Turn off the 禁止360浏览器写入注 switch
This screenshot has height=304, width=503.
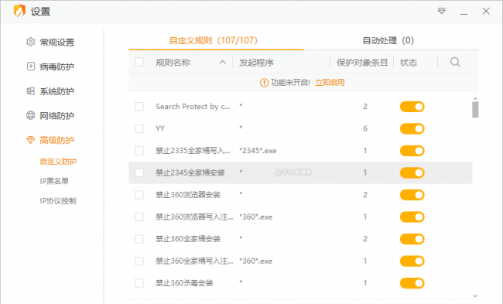412,217
